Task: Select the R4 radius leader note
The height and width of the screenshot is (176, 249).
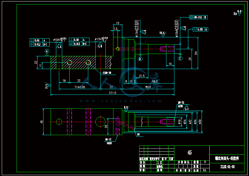Action: [x=139, y=135]
